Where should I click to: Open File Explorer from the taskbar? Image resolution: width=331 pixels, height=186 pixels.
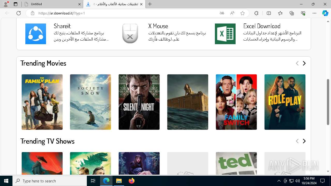click(119, 181)
